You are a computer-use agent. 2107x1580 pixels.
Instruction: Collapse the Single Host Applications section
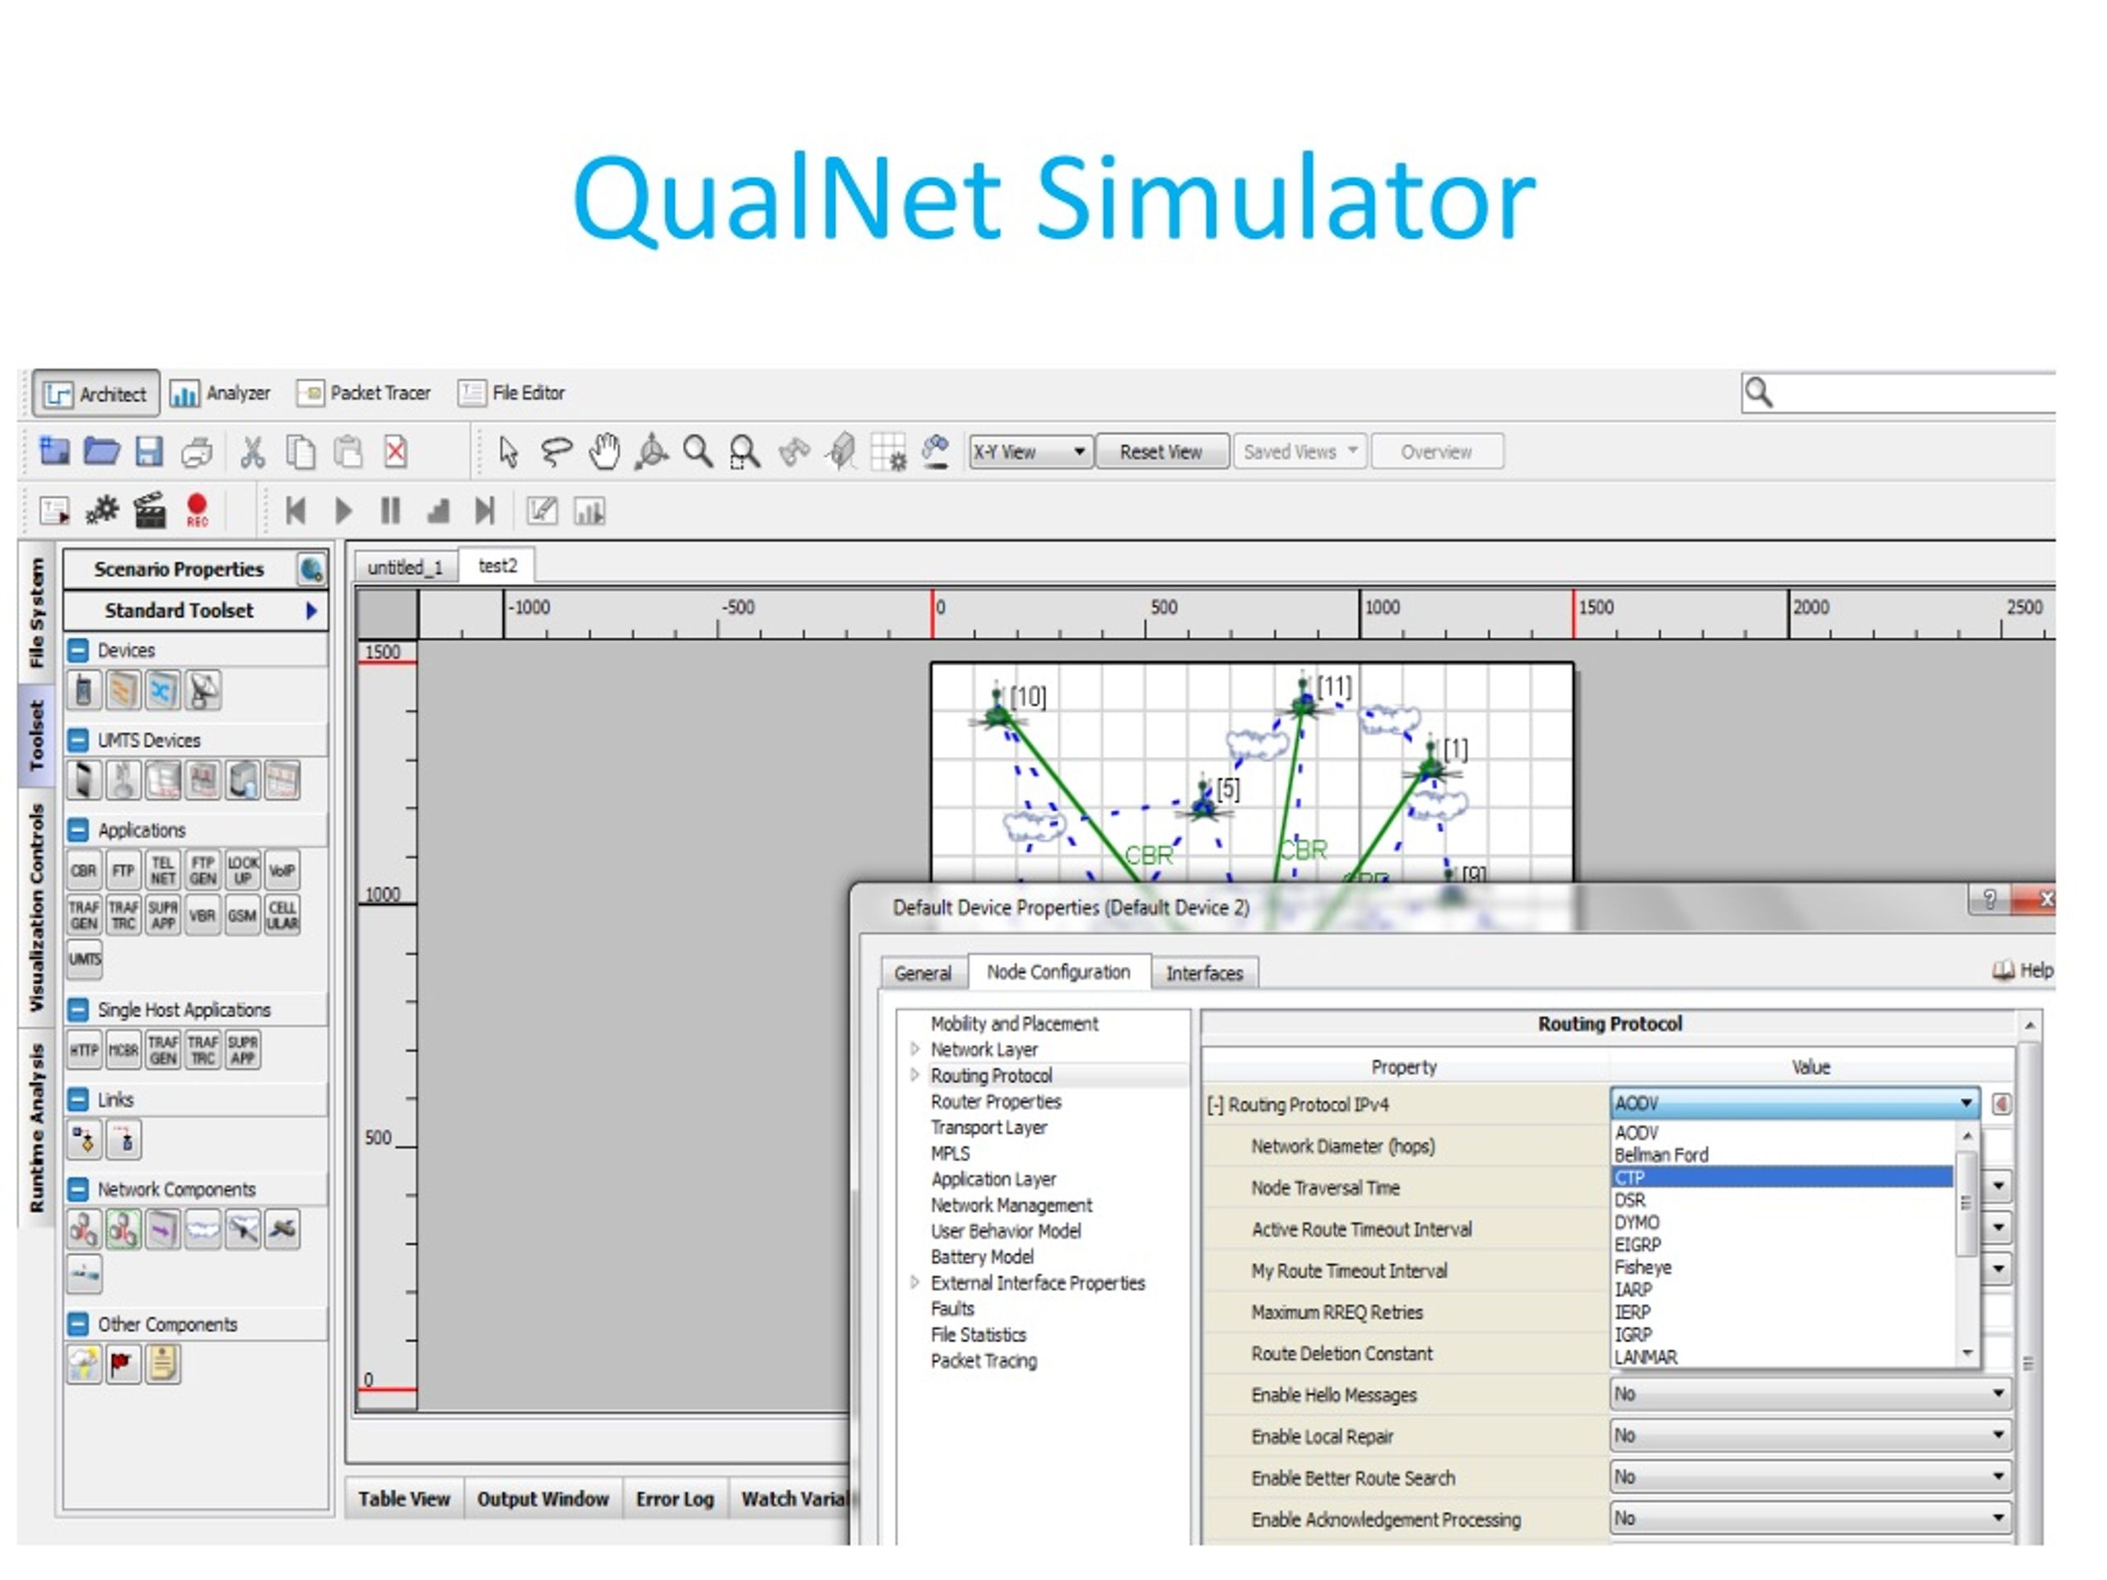(78, 1010)
